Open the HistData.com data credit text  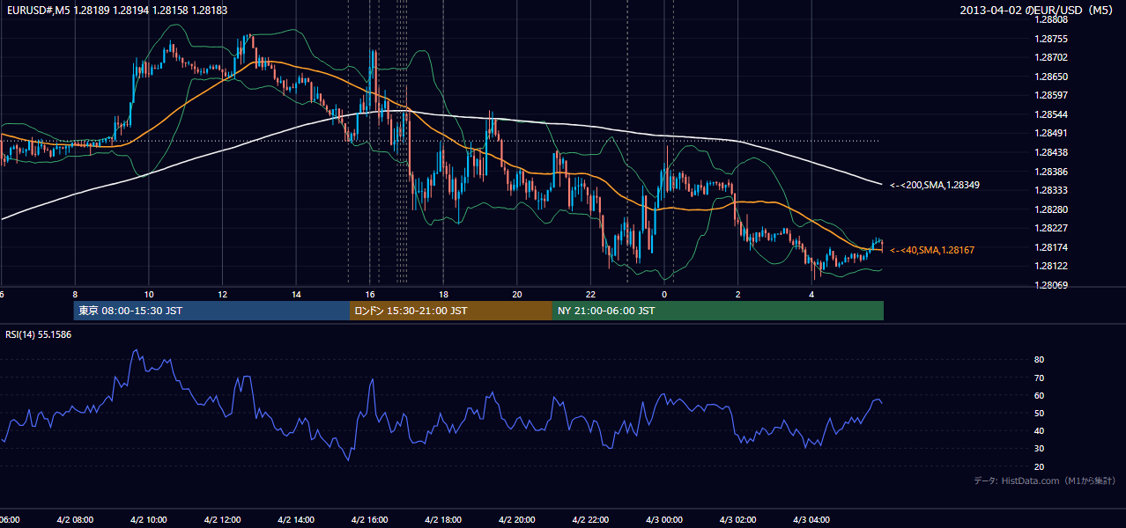[1045, 480]
